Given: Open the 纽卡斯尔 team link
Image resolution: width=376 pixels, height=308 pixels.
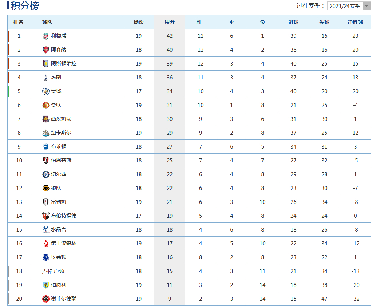Looking at the screenshot, I should pos(61,133).
